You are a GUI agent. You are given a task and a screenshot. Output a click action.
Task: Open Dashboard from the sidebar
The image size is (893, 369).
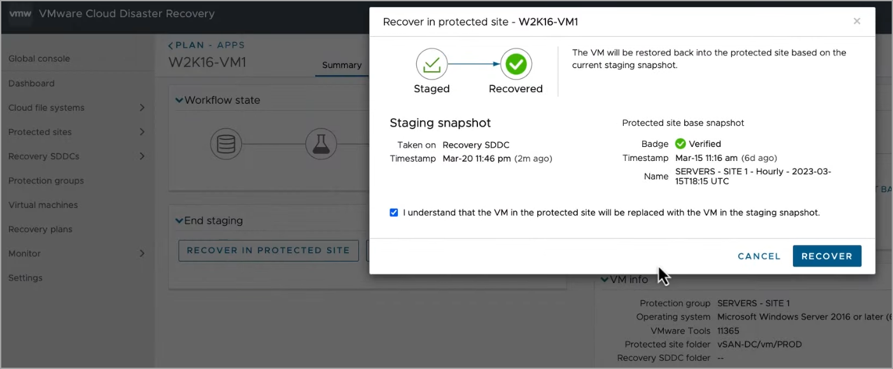pyautogui.click(x=31, y=83)
